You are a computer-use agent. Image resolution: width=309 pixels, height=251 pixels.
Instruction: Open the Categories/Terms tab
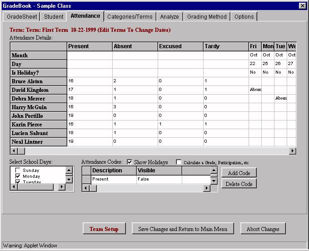[130, 16]
